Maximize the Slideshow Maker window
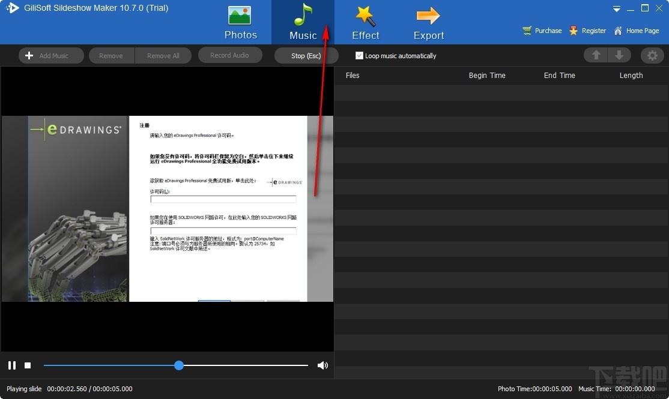This screenshot has width=669, height=399. (x=645, y=8)
